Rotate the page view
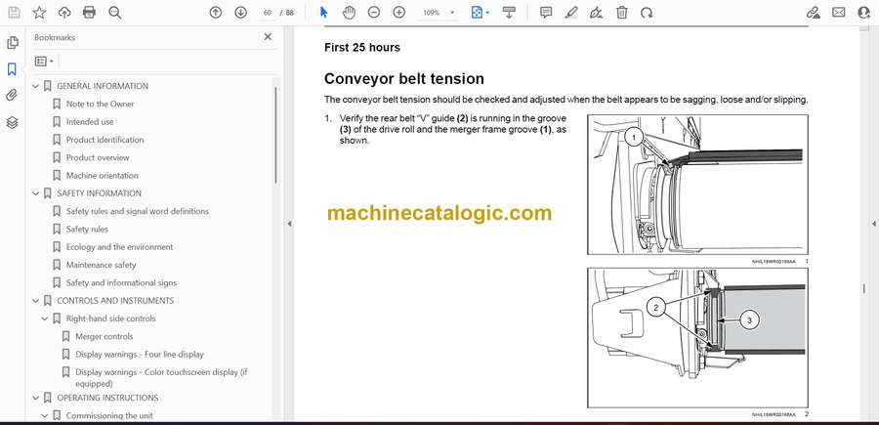 pyautogui.click(x=647, y=13)
